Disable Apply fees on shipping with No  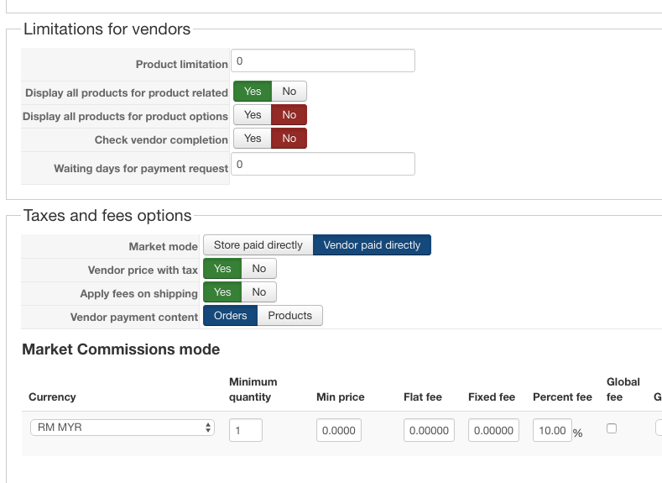[x=258, y=292]
